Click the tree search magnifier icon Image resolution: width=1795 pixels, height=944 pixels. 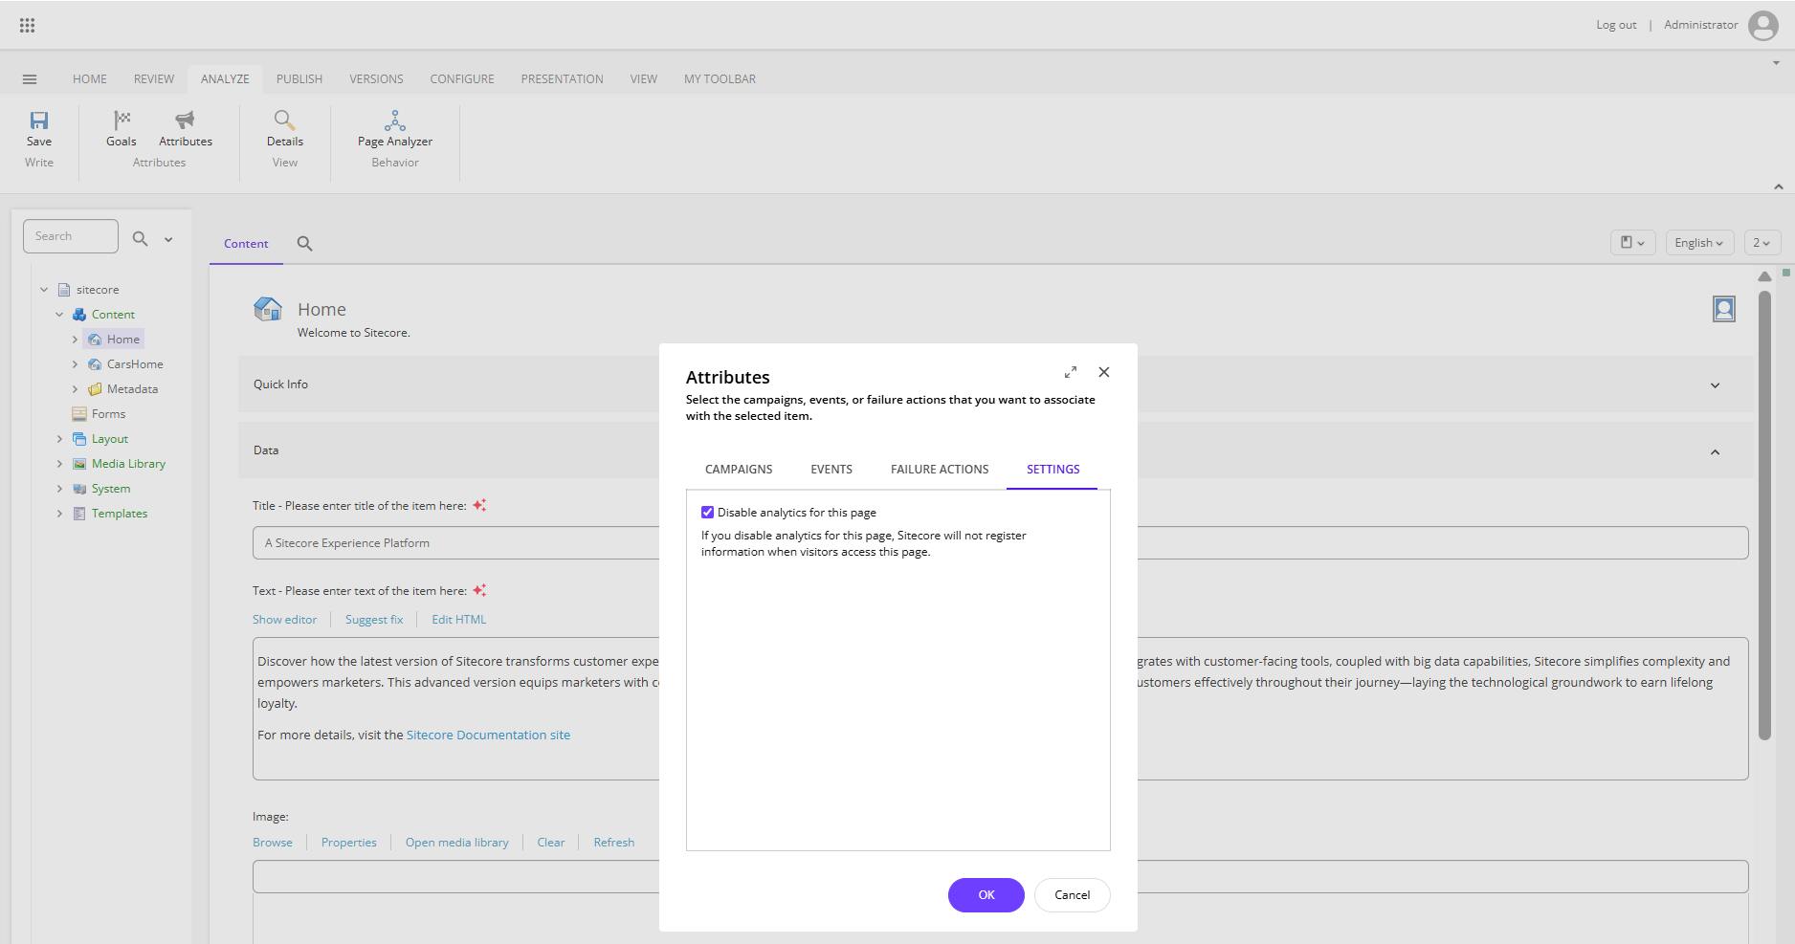click(140, 238)
